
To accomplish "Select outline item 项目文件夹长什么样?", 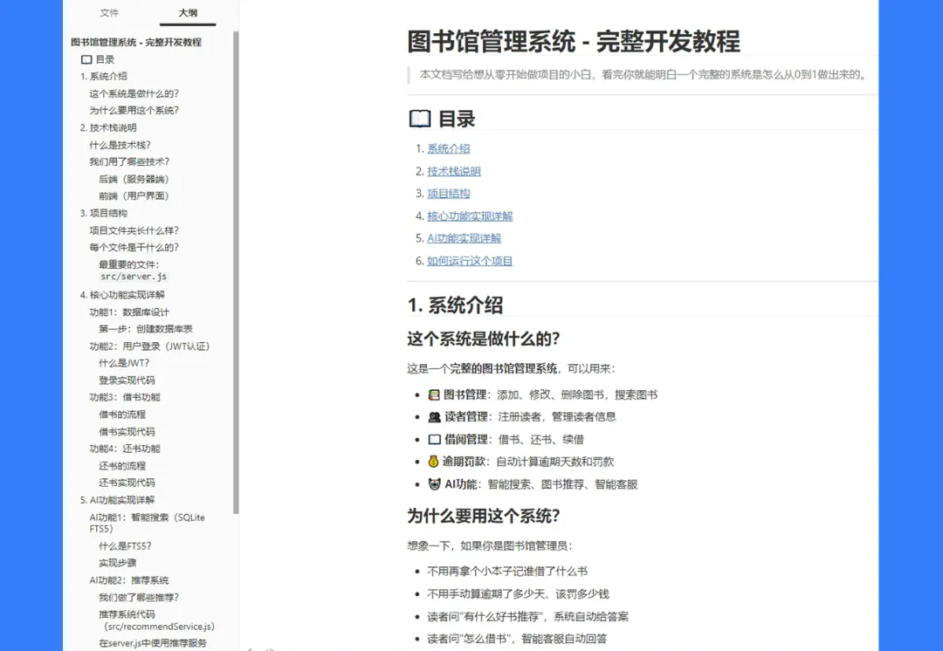I will [134, 230].
